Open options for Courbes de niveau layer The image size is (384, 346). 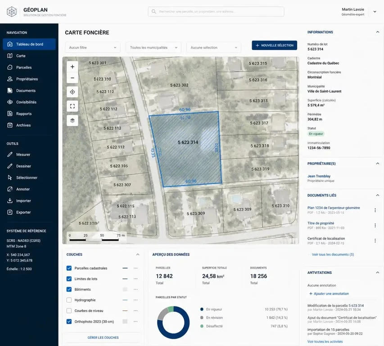(x=136, y=311)
